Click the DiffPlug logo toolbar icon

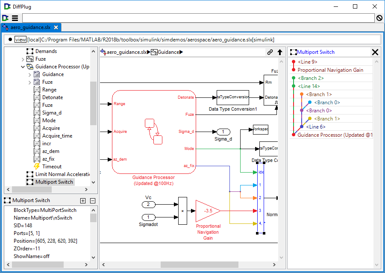pyautogui.click(x=5, y=18)
